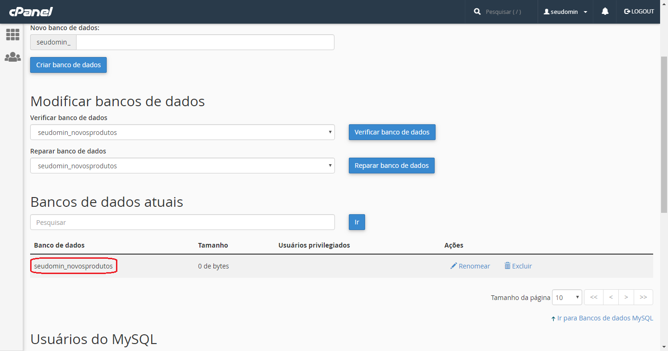Open the Verificar banco de dados dropdown
The height and width of the screenshot is (351, 668).
[182, 132]
